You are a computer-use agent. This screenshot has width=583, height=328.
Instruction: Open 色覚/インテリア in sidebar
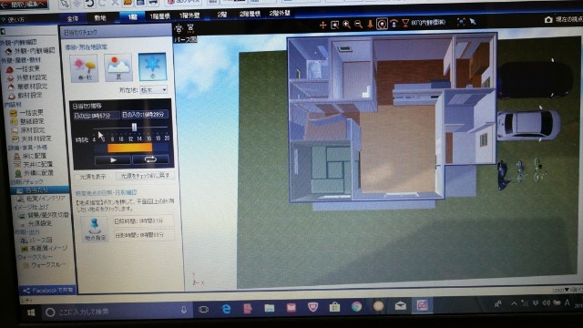pos(40,199)
